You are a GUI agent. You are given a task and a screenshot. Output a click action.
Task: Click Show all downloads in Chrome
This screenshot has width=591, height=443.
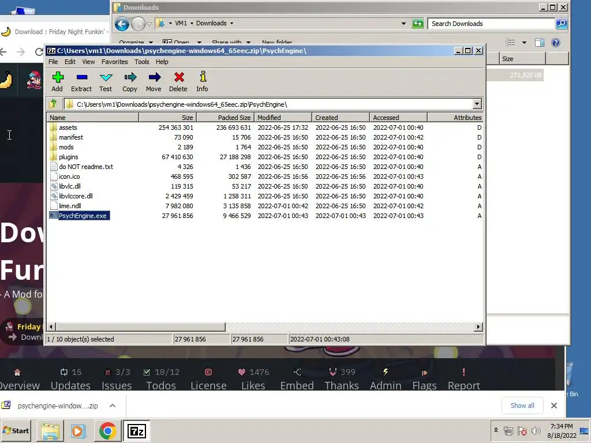point(522,406)
